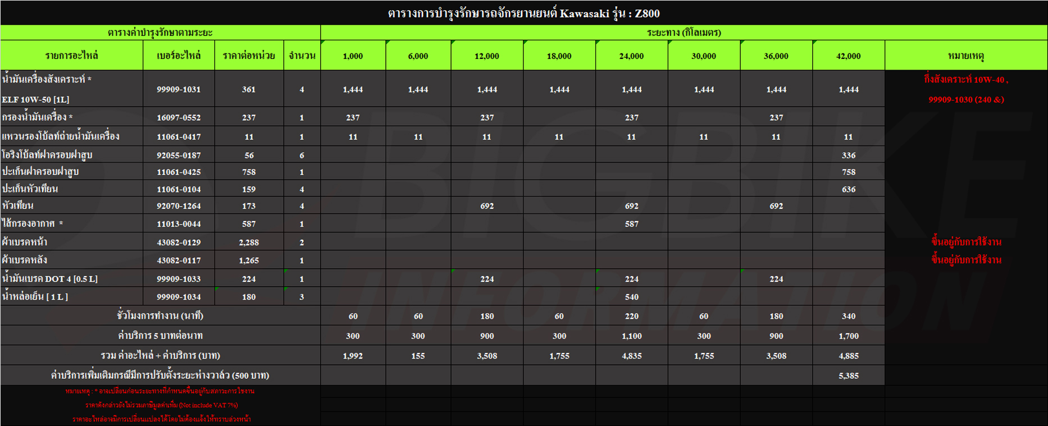
Task: Select part number 99909-1031 cell
Action: [x=179, y=89]
